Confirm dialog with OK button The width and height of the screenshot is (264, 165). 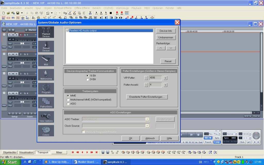tap(130, 138)
